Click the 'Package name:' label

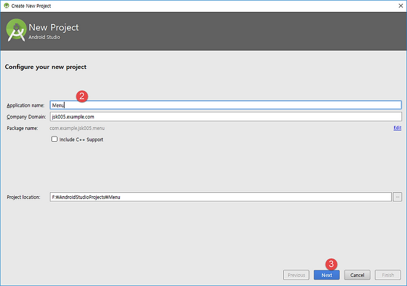(x=22, y=128)
